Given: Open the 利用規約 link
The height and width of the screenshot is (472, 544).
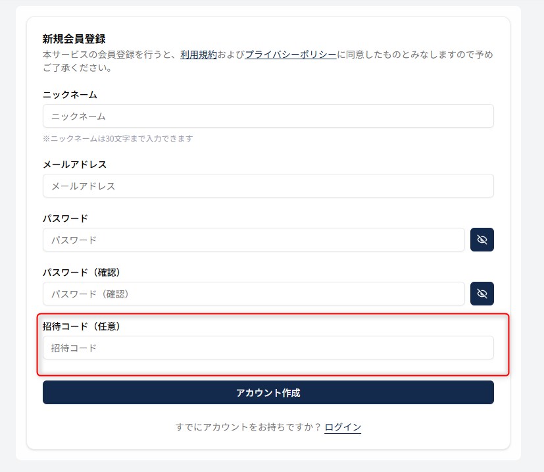Looking at the screenshot, I should (x=198, y=55).
